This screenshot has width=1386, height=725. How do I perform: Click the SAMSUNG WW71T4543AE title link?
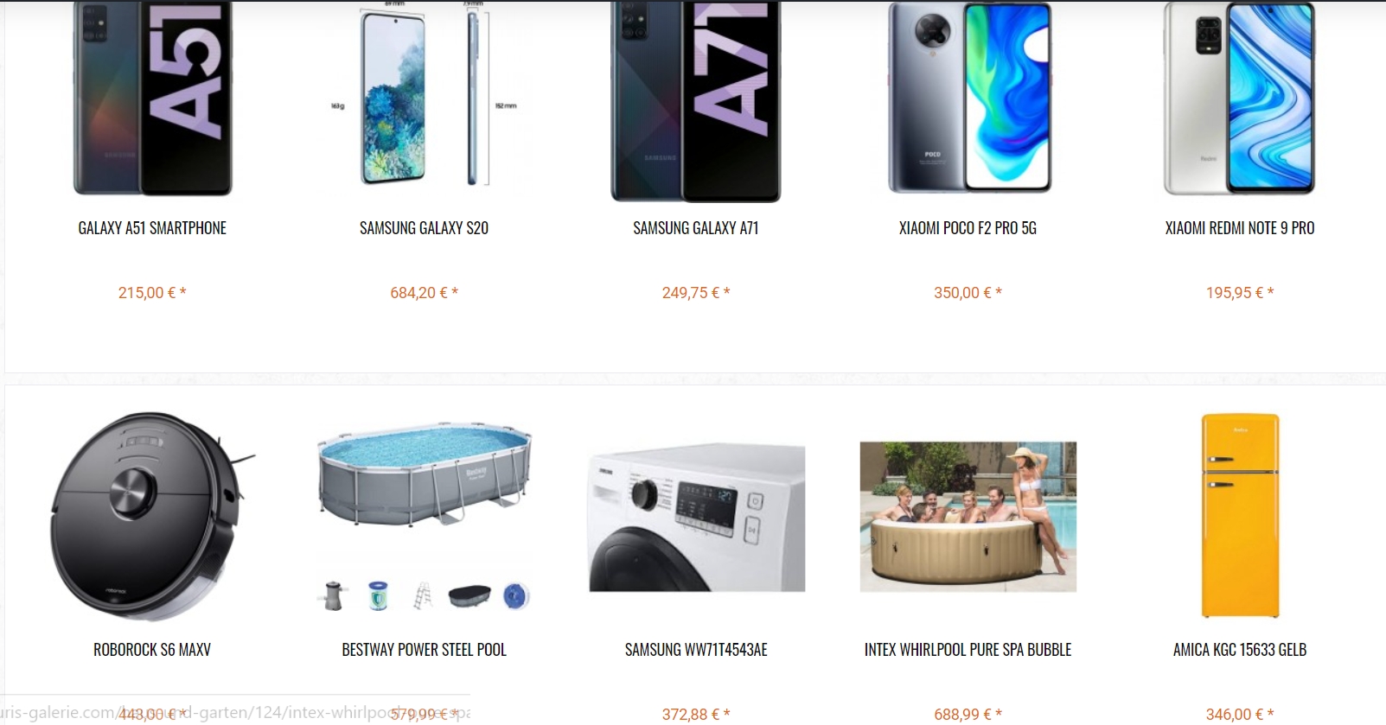point(696,650)
